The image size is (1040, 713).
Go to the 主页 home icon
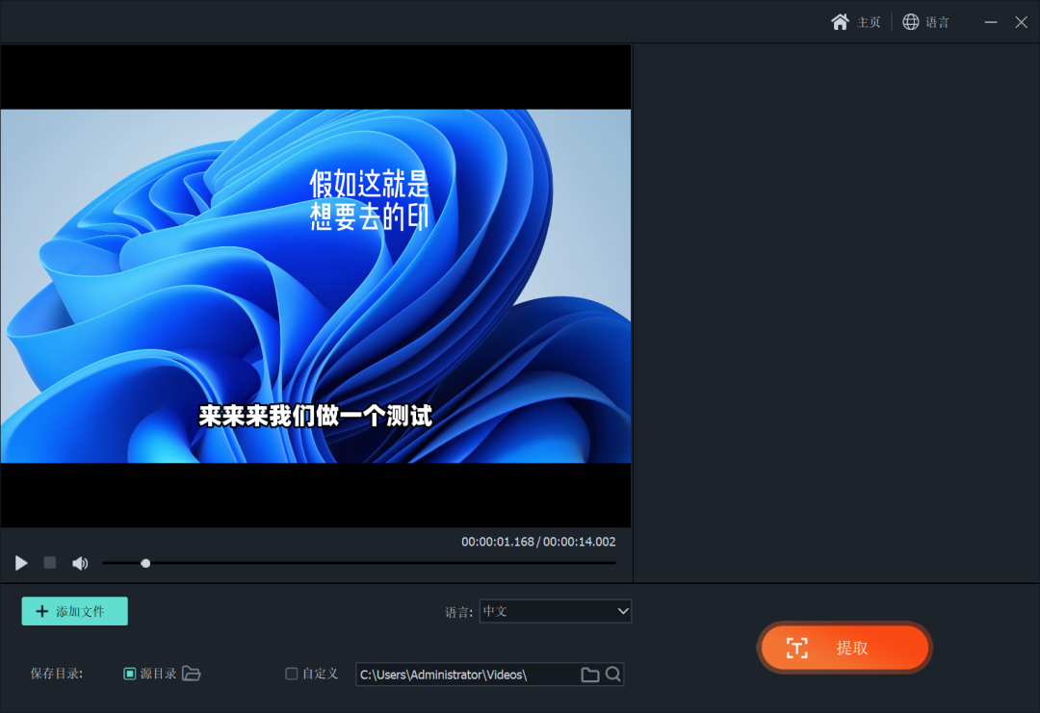[x=840, y=22]
